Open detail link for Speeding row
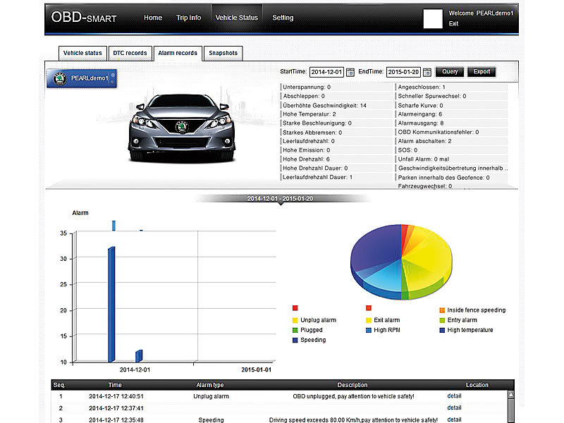564x423 pixels. pyautogui.click(x=454, y=419)
